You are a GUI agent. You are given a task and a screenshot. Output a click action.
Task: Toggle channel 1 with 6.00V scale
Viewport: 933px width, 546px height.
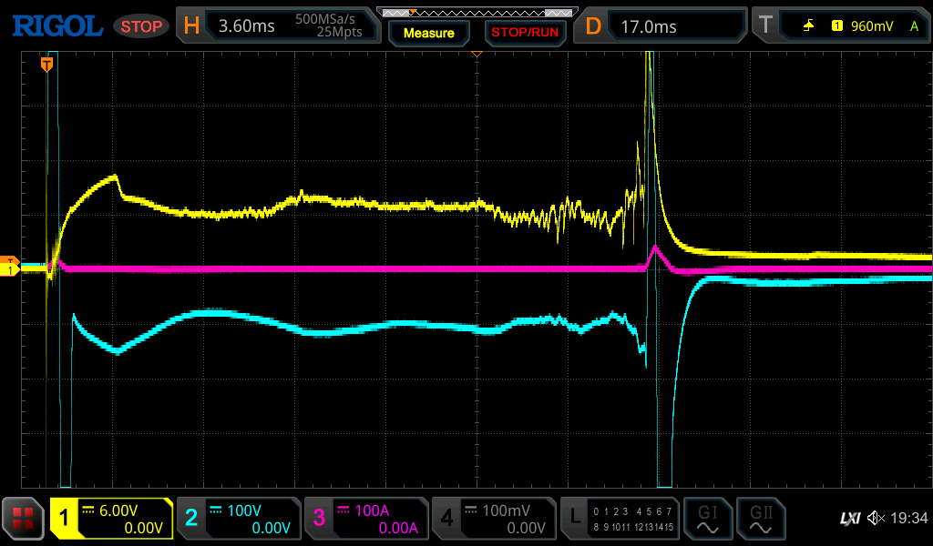point(112,519)
